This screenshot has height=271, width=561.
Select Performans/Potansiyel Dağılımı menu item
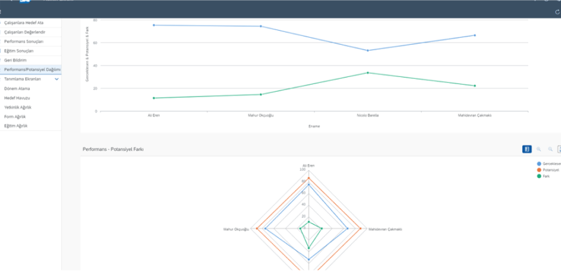pyautogui.click(x=31, y=69)
